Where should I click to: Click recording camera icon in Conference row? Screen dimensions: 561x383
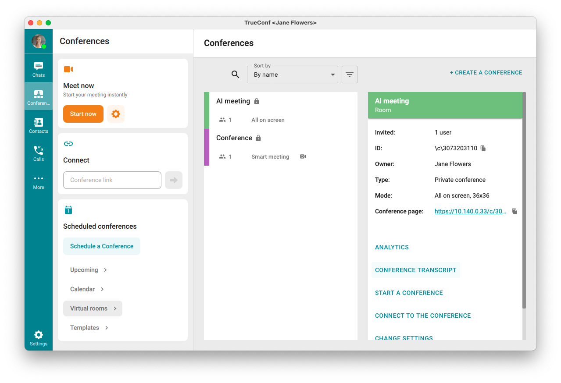tap(303, 156)
